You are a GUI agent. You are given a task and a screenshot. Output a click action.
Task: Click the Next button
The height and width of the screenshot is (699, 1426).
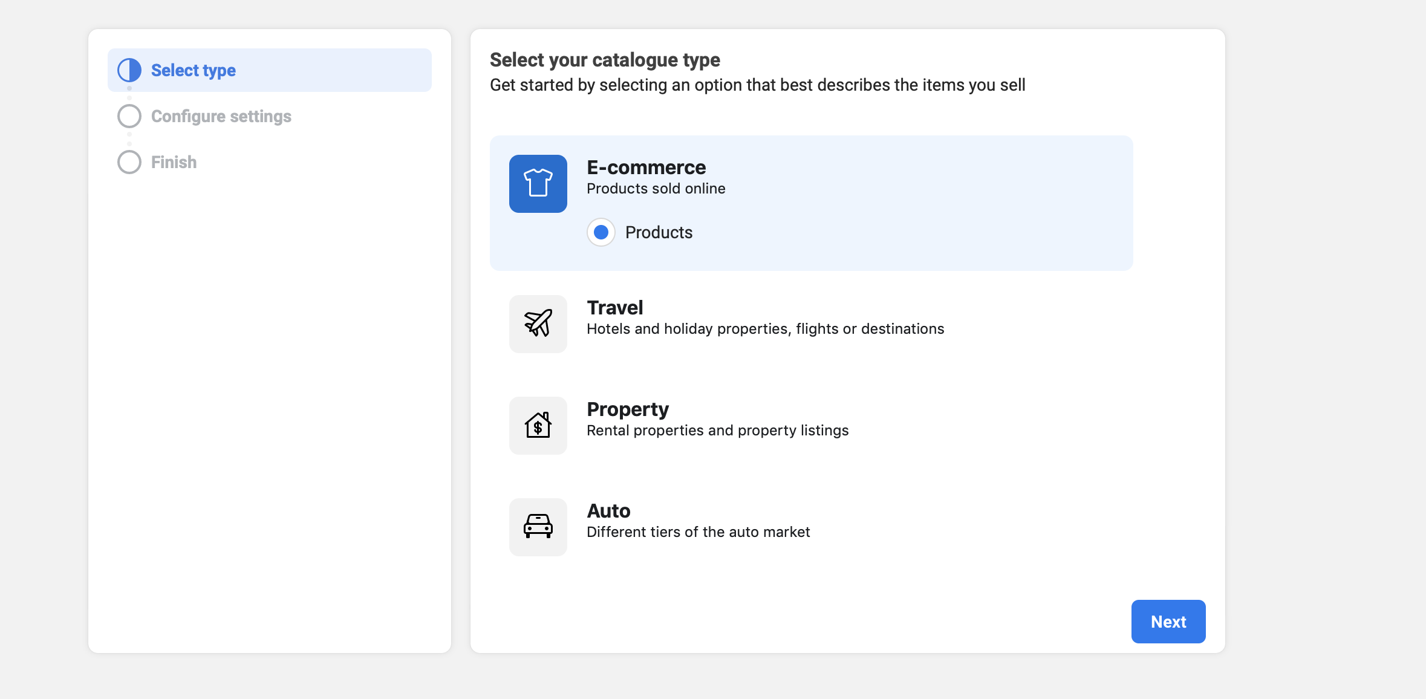(x=1168, y=621)
